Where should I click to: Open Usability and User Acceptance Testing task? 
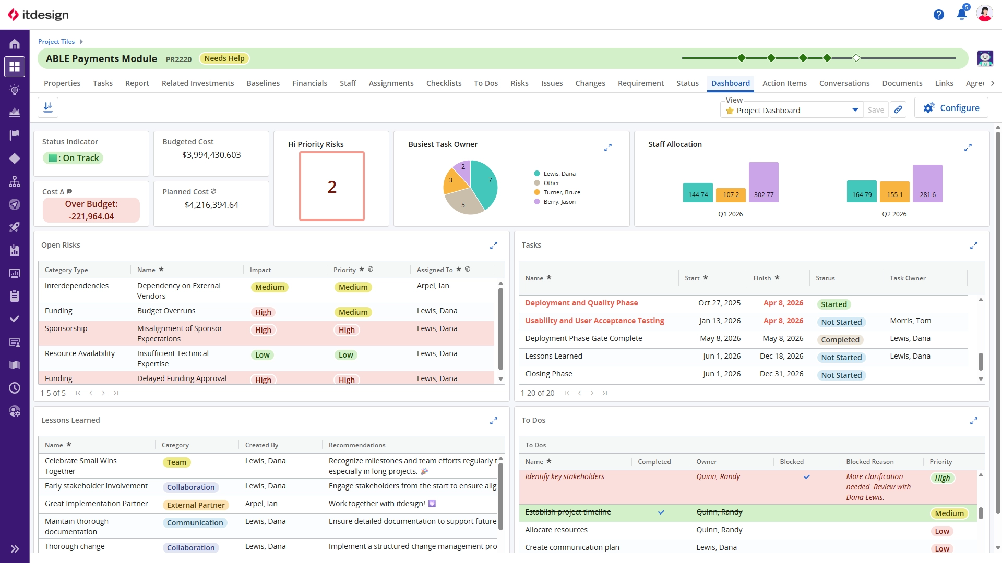[594, 321]
